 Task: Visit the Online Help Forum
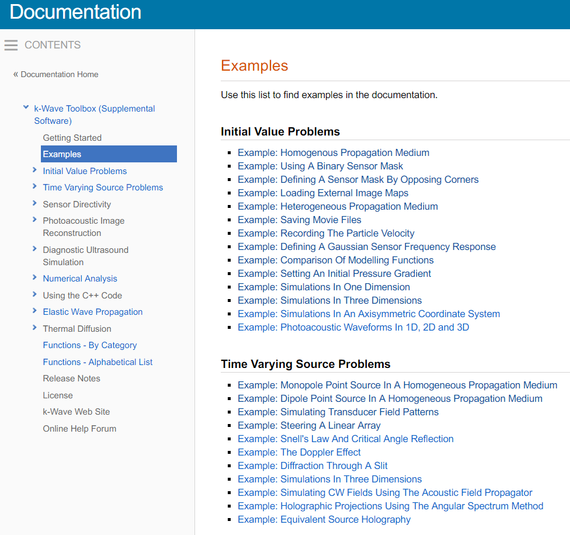point(79,429)
